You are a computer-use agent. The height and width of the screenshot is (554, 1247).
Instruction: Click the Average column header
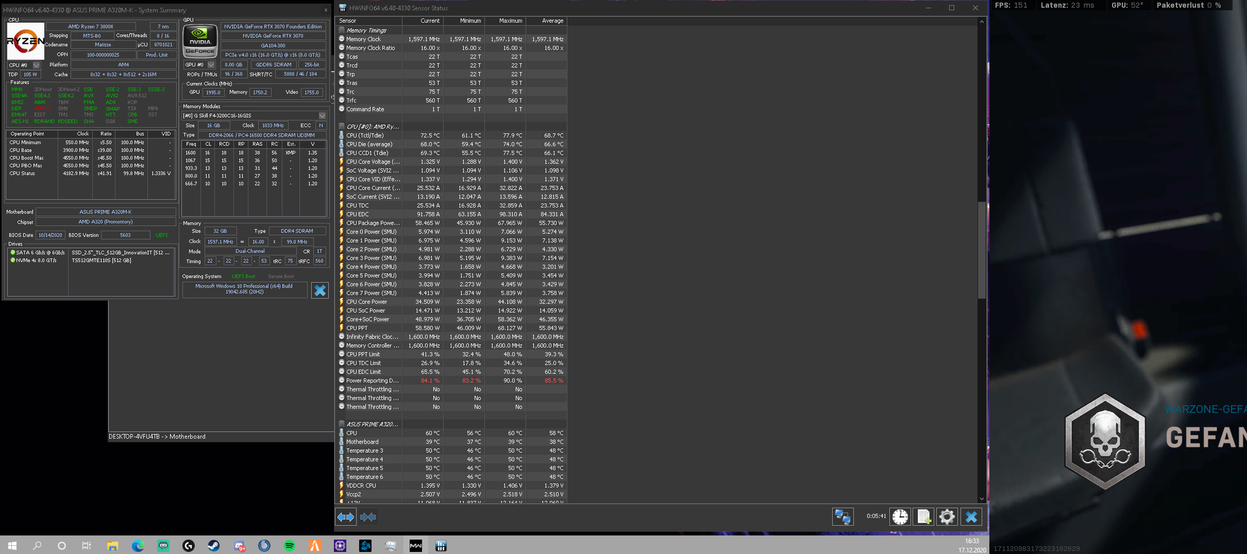pos(546,21)
